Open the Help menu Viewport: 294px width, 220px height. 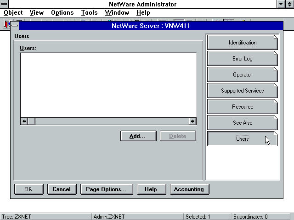tap(143, 13)
